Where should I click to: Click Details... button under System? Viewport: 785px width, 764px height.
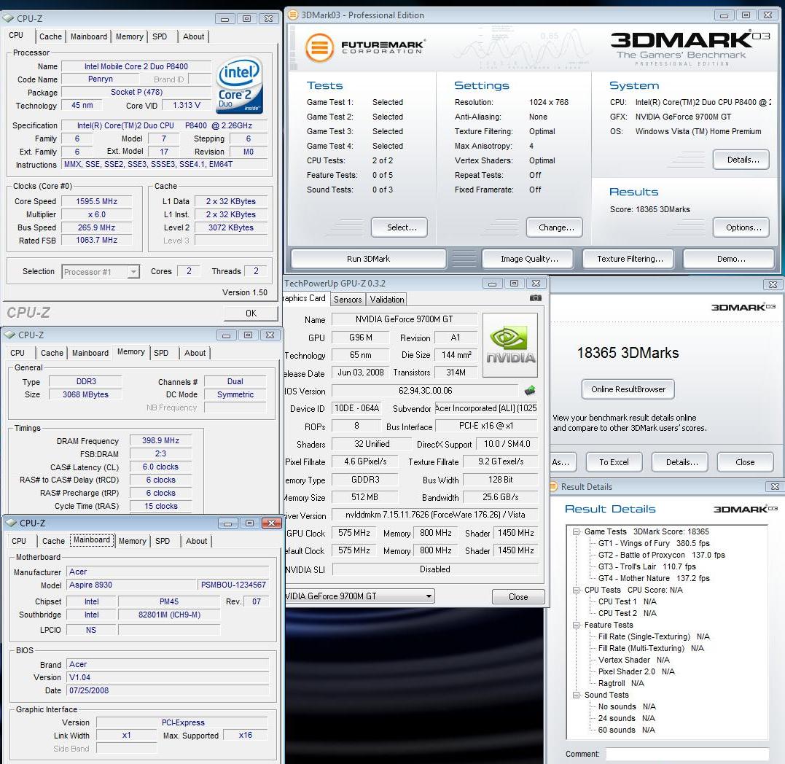pyautogui.click(x=741, y=160)
